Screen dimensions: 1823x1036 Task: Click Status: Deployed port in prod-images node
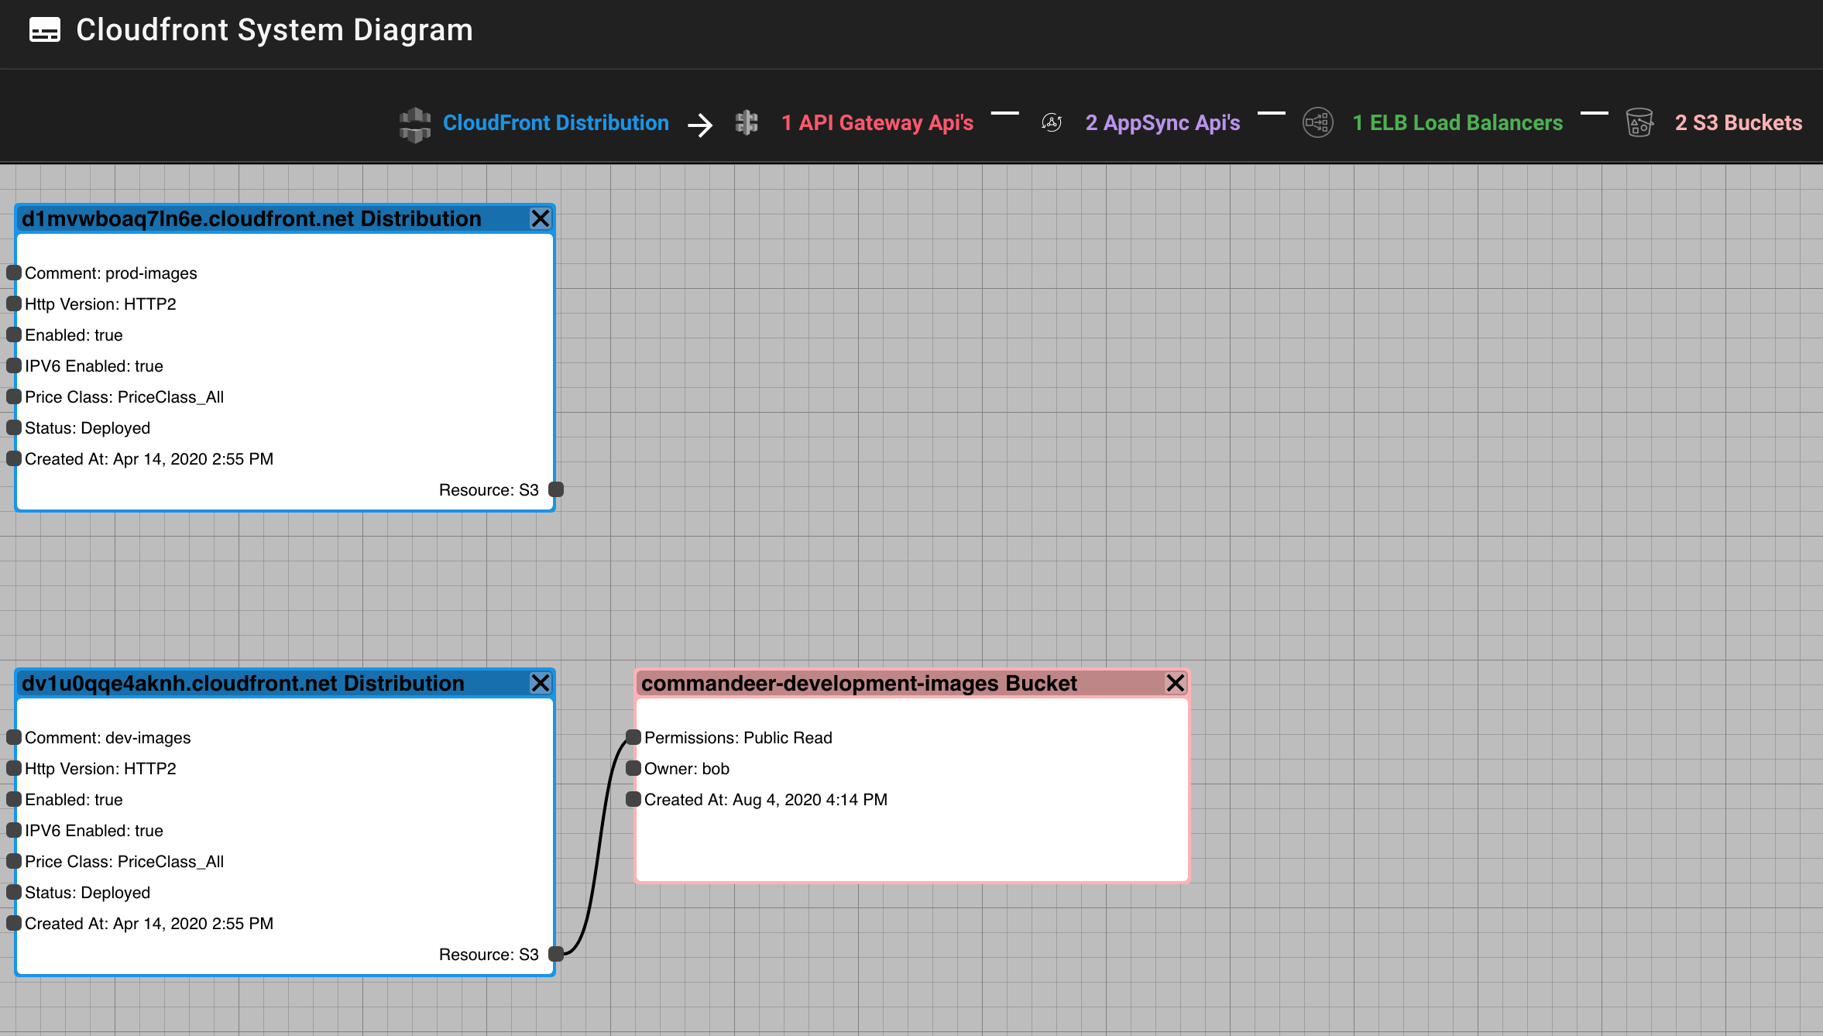(x=14, y=427)
